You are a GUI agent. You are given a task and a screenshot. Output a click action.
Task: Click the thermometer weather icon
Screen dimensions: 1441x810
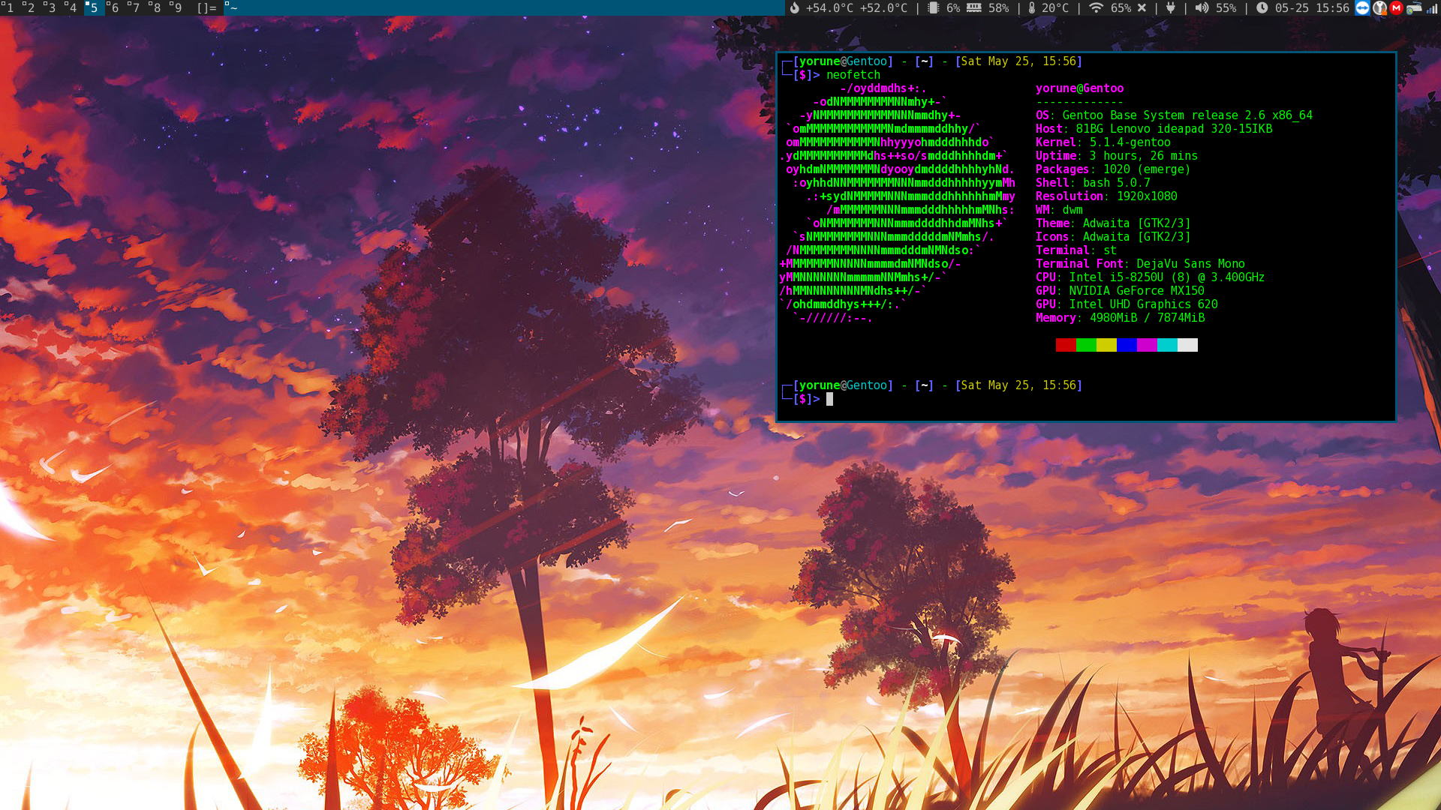point(1032,8)
